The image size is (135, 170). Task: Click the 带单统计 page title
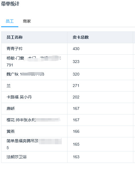pos(10,4)
